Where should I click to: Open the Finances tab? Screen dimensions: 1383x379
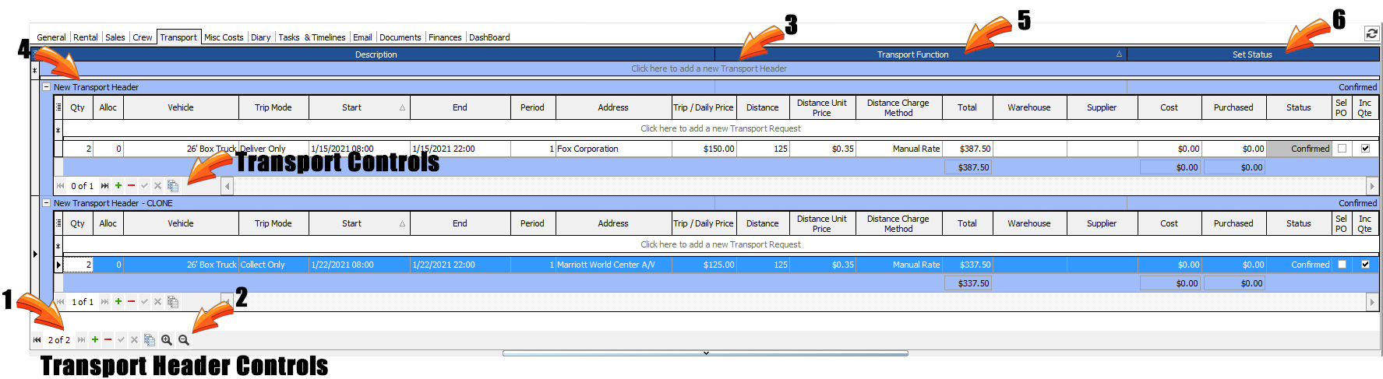(x=445, y=37)
